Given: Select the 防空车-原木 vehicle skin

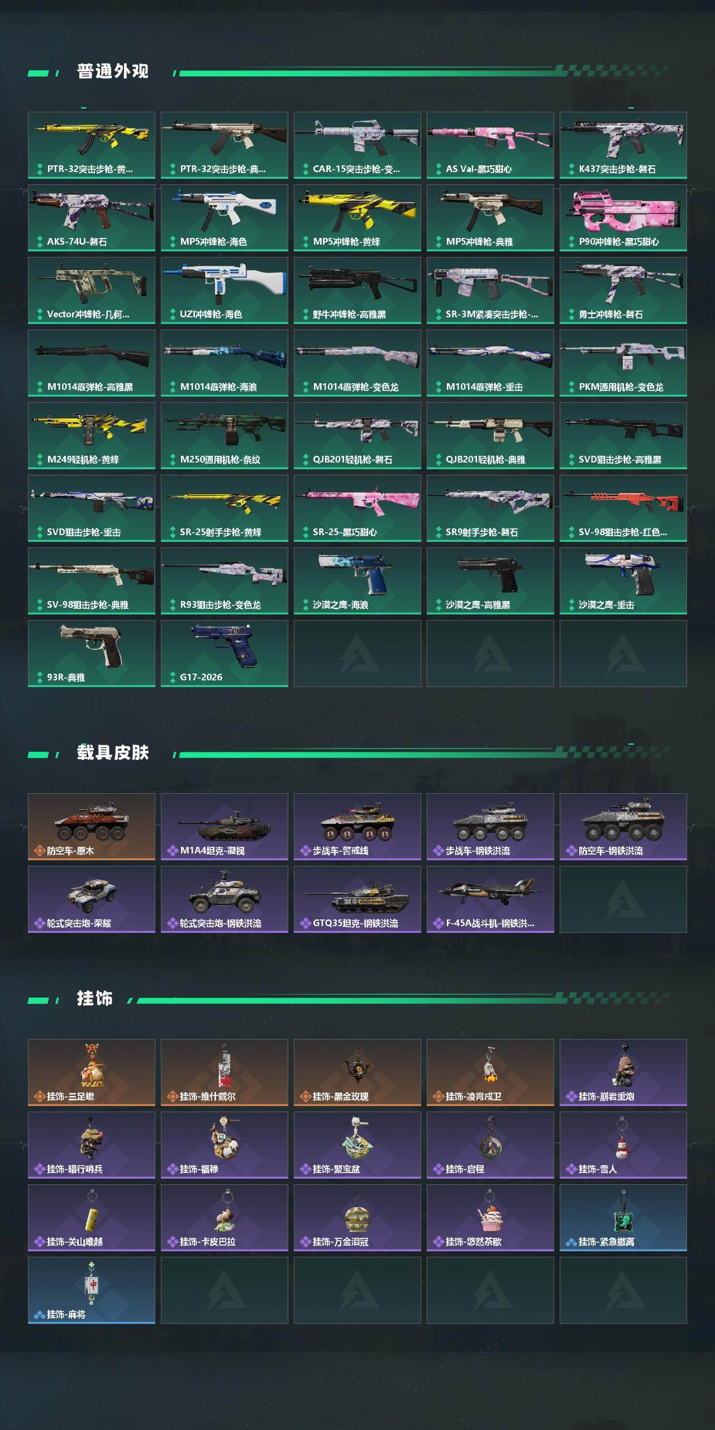Looking at the screenshot, I should [92, 827].
